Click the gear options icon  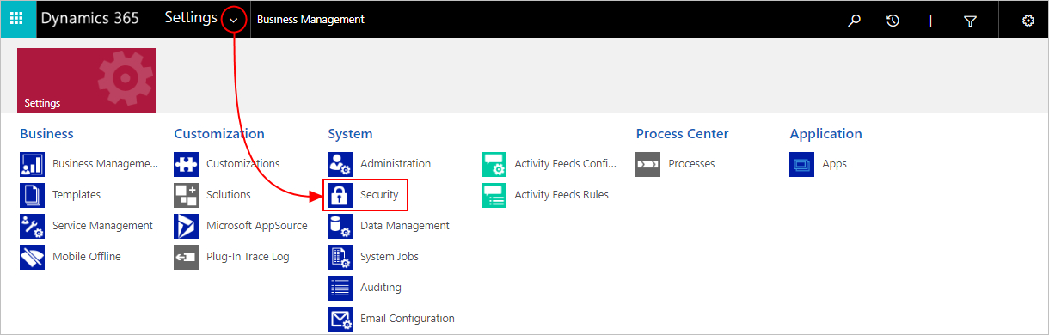tap(1028, 21)
